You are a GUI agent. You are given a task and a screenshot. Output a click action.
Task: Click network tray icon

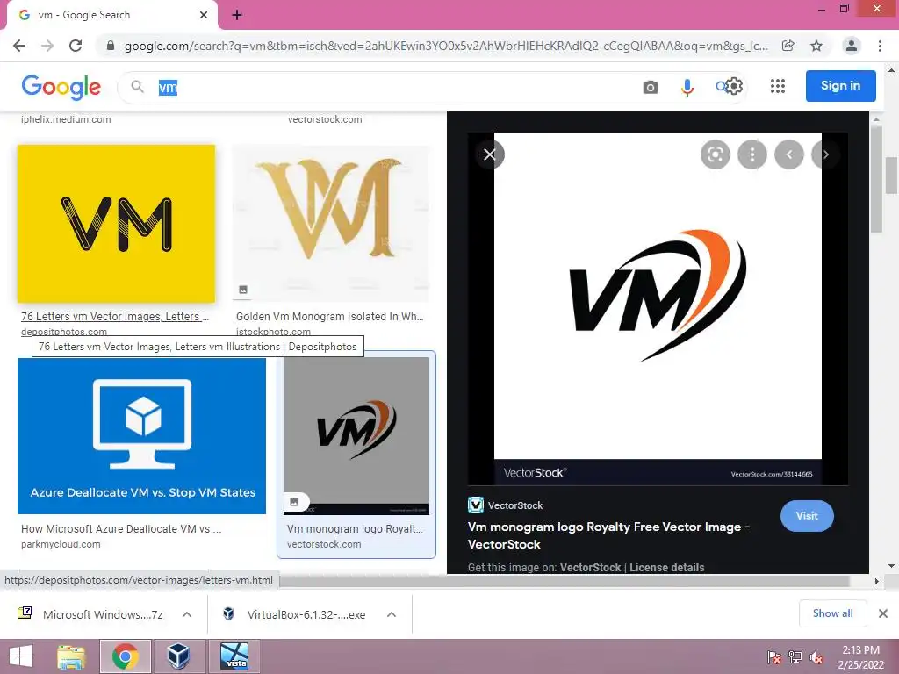pyautogui.click(x=795, y=656)
